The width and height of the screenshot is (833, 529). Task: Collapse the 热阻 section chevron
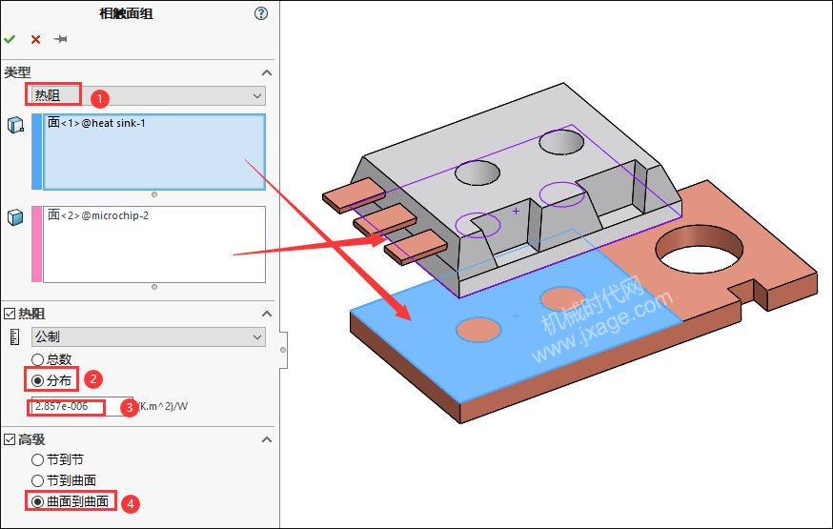pyautogui.click(x=267, y=314)
